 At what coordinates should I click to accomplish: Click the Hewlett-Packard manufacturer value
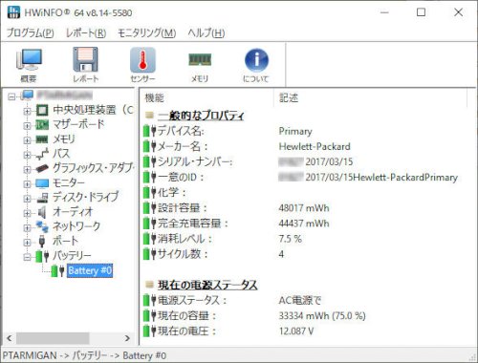pos(315,146)
